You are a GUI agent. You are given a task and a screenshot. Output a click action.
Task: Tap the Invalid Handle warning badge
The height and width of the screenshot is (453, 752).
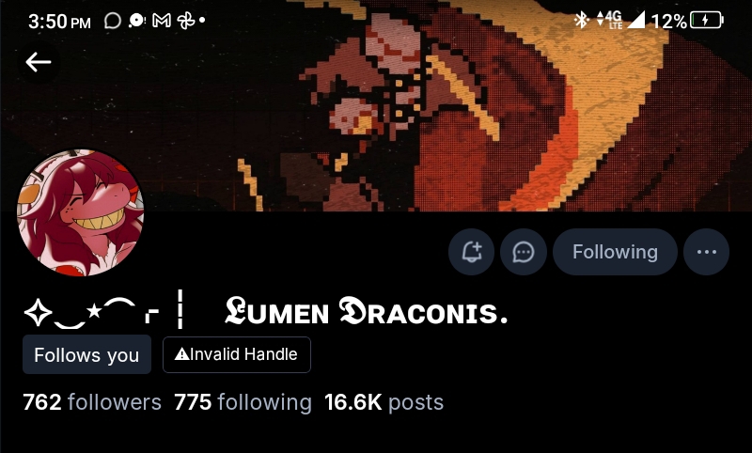237,354
